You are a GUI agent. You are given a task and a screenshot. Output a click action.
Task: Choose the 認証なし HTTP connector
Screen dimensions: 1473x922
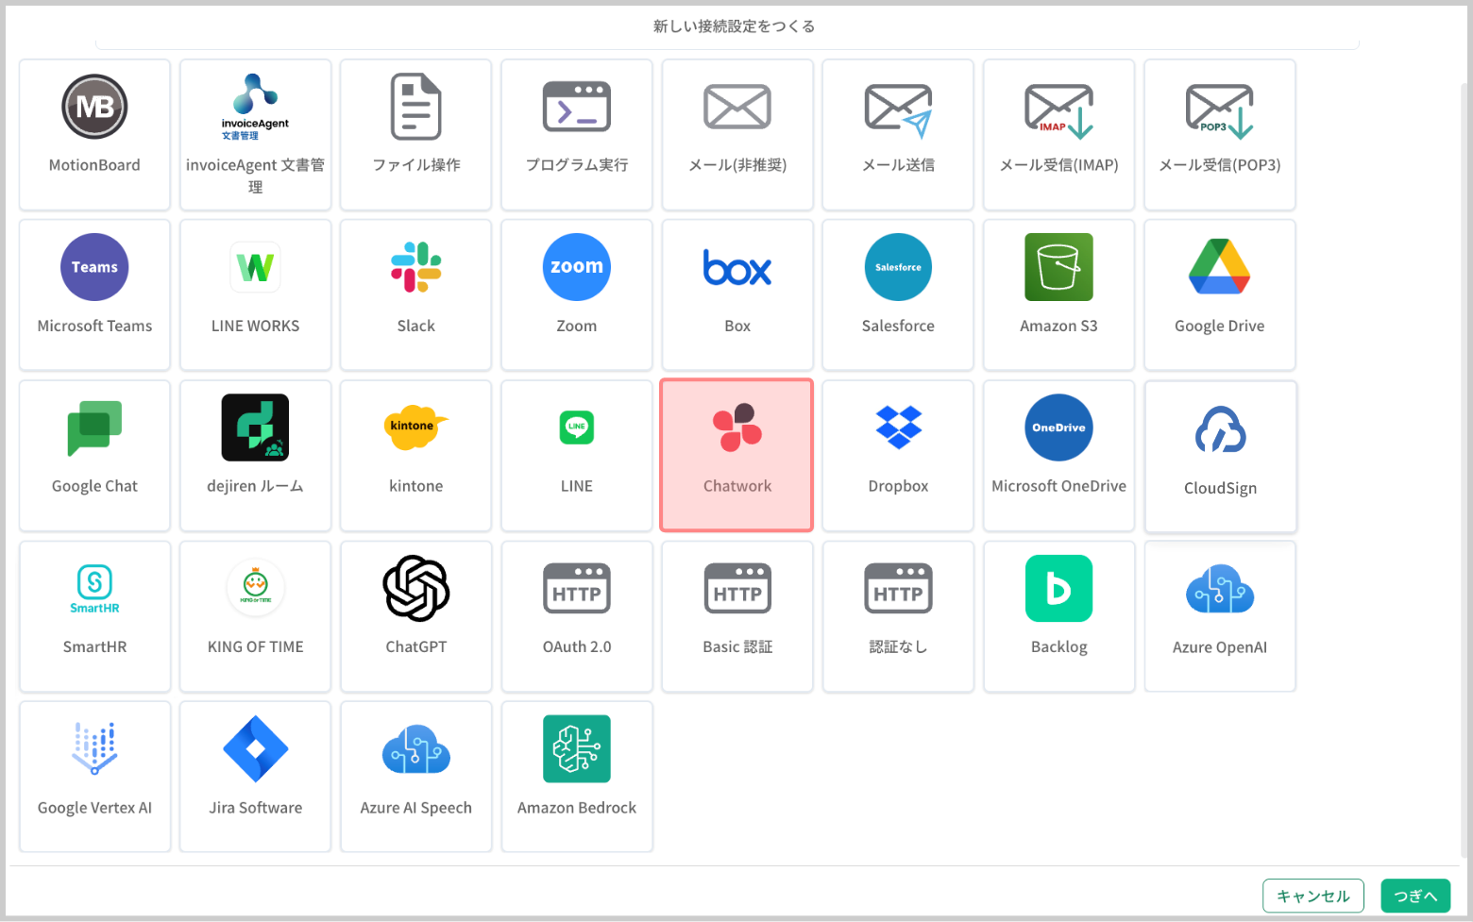898,616
